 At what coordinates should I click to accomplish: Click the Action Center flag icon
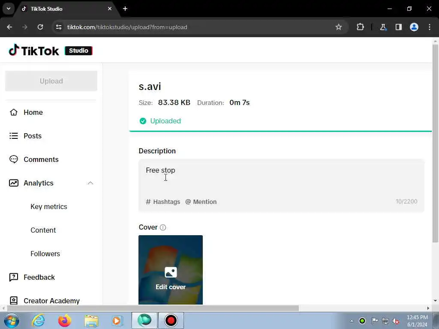[374, 320]
